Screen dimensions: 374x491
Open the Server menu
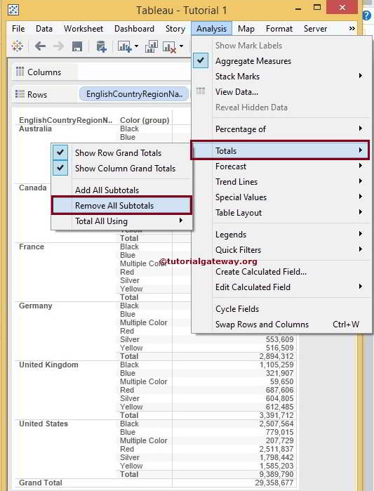(x=316, y=29)
